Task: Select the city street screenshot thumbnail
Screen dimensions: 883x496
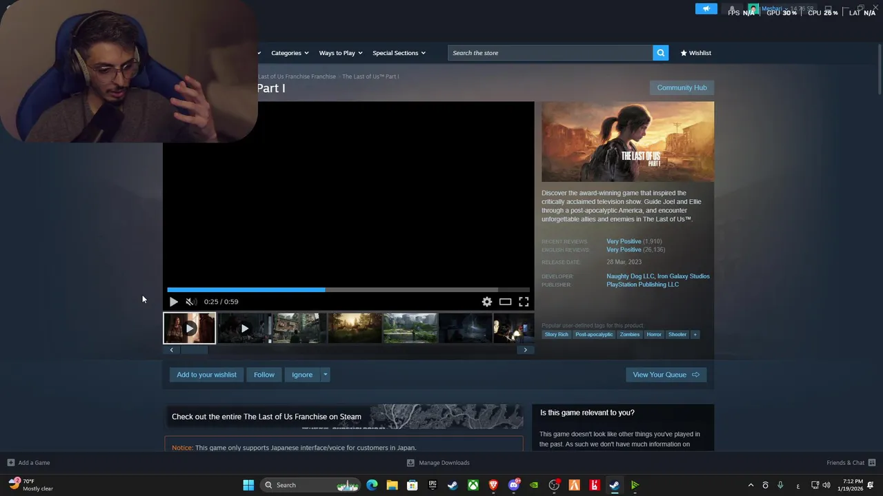Action: click(x=299, y=328)
